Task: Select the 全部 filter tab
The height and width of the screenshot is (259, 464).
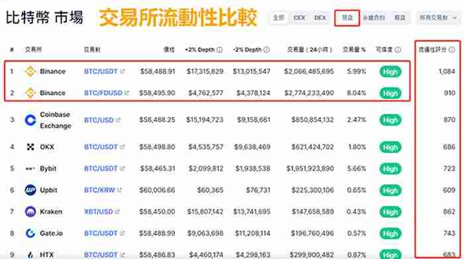Action: point(279,18)
